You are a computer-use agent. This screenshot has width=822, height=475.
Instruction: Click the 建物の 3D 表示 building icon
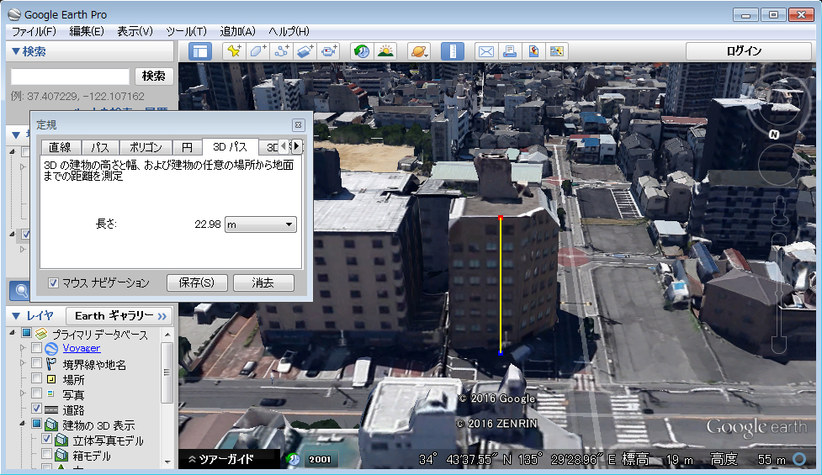[x=51, y=425]
